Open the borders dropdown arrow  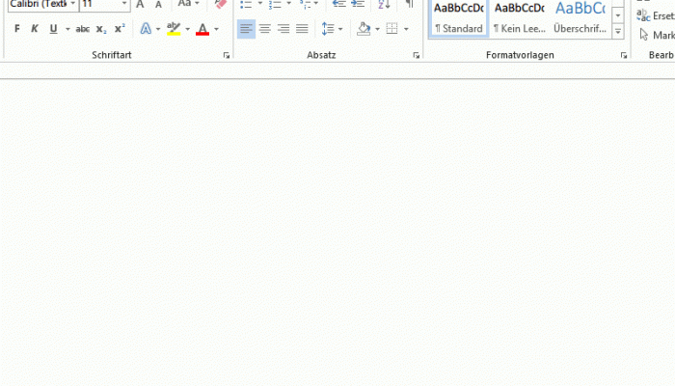[x=406, y=29]
